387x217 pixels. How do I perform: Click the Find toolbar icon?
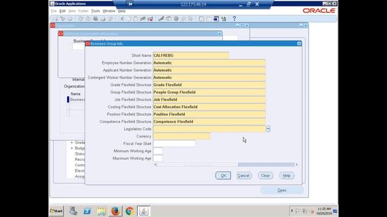(x=63, y=19)
